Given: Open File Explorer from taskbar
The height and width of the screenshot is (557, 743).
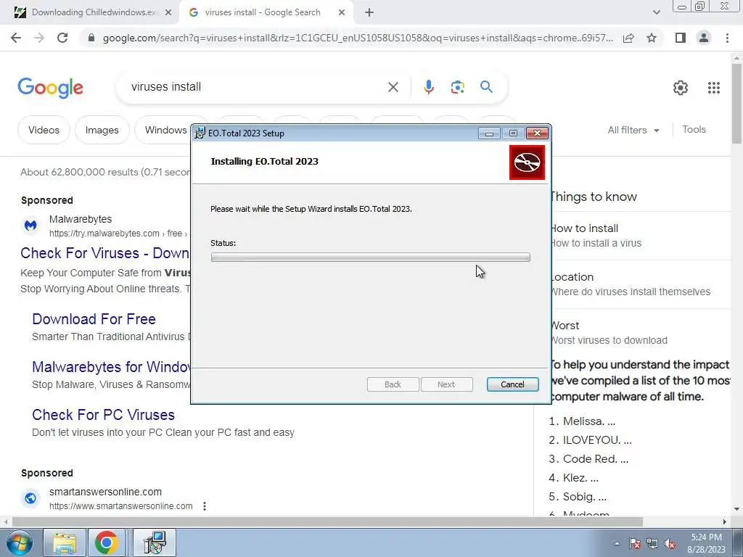Looking at the screenshot, I should [x=65, y=542].
